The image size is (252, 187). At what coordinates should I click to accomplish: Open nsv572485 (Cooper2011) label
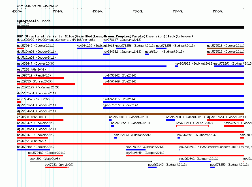tap(36, 147)
